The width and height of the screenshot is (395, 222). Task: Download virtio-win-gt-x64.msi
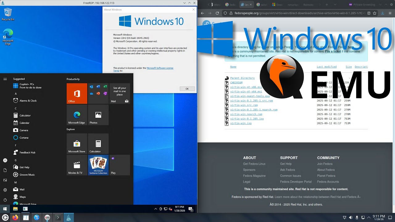pyautogui.click(x=246, y=92)
